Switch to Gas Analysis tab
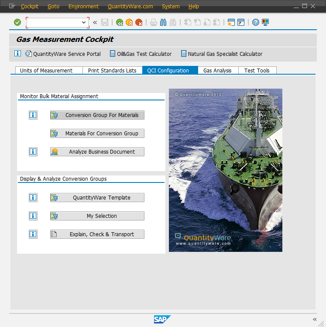The height and width of the screenshot is (327, 326). (218, 70)
